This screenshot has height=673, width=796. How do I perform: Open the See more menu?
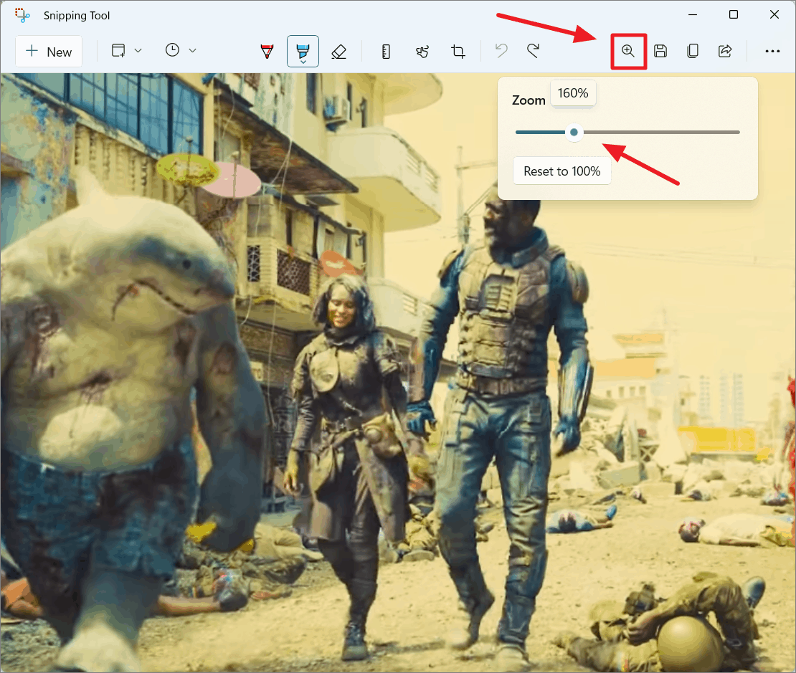772,51
